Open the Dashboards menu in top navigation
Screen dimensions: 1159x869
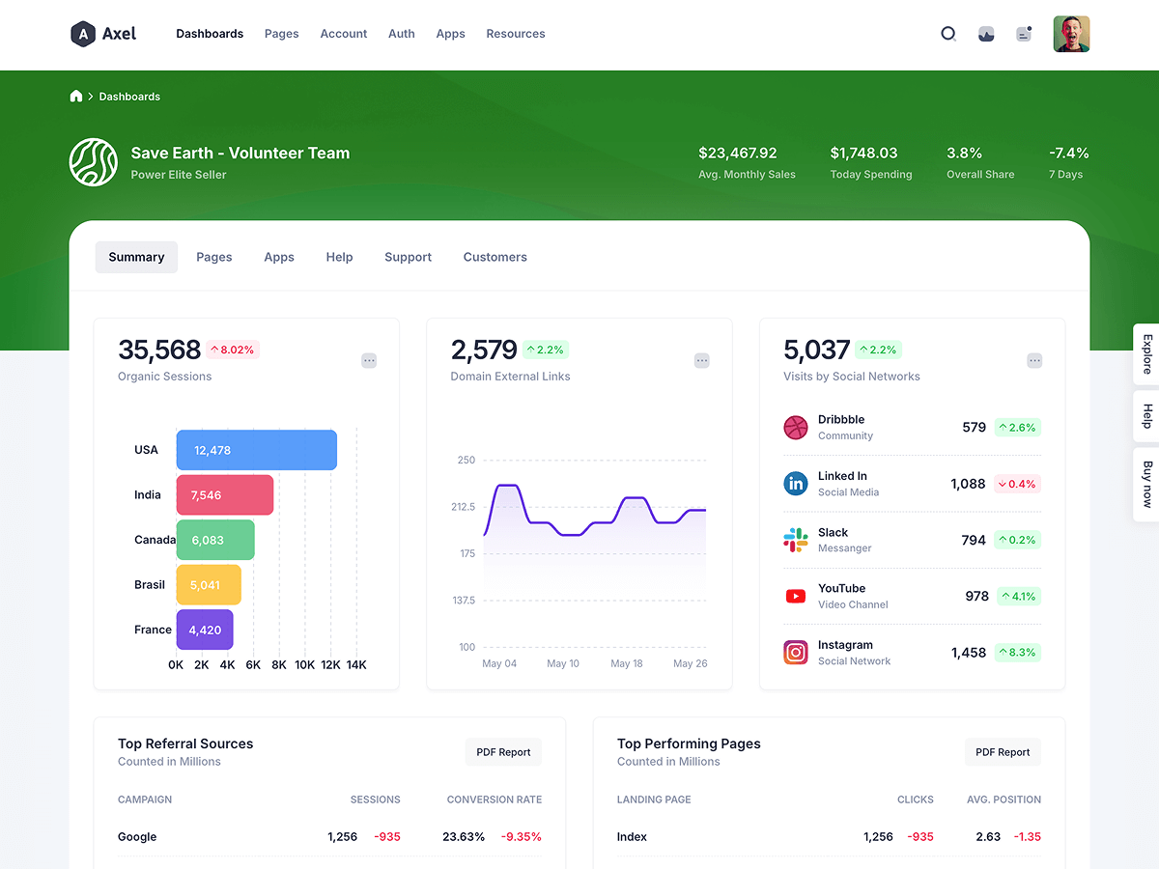click(x=210, y=34)
